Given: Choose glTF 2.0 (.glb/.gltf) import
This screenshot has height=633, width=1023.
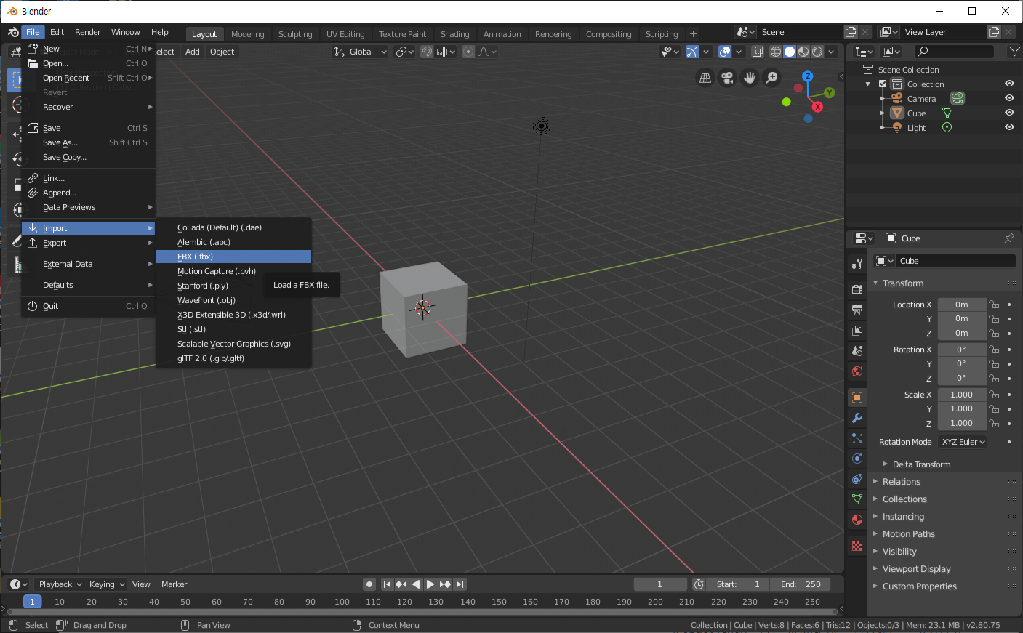Looking at the screenshot, I should coord(234,358).
